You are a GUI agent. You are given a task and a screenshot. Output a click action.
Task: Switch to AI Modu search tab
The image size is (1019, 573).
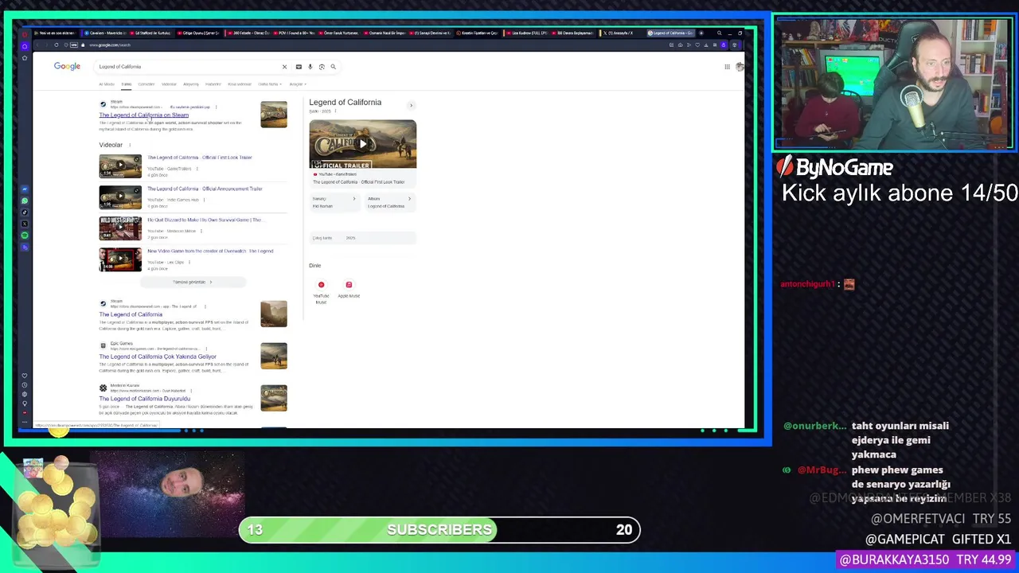click(x=107, y=84)
